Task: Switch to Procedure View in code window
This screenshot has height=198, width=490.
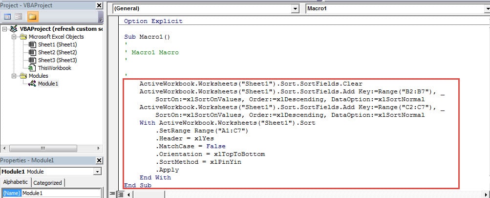Action: click(112, 194)
